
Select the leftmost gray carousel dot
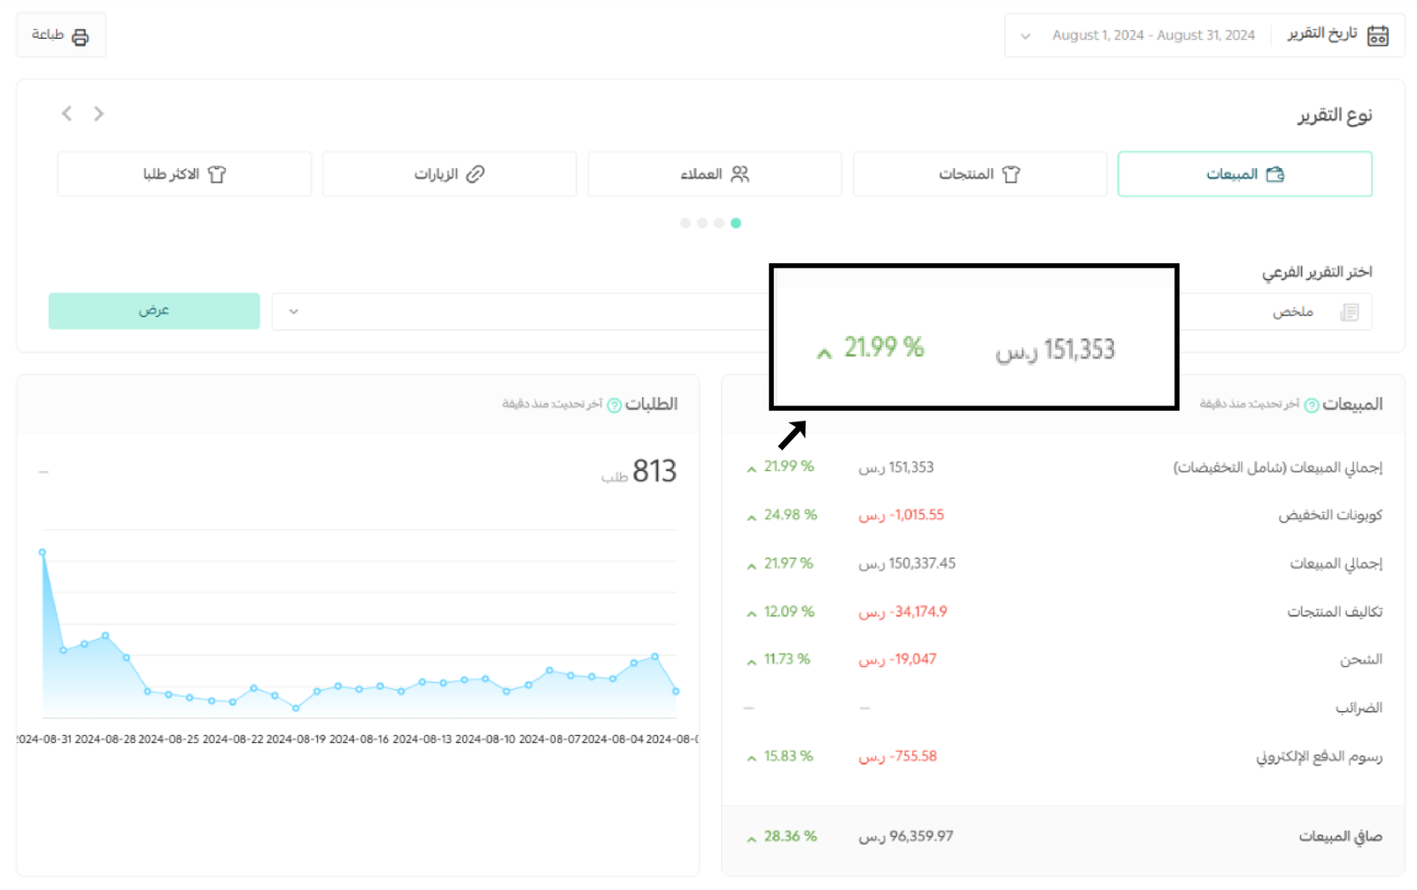685,223
